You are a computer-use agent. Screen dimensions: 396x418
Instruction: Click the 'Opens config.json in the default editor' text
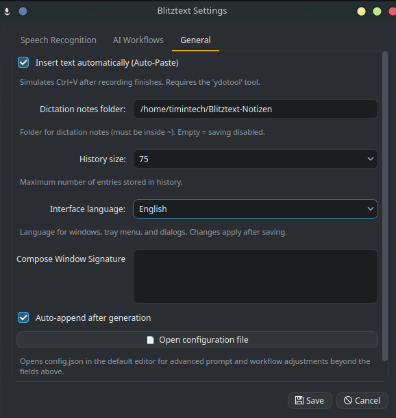(x=195, y=367)
